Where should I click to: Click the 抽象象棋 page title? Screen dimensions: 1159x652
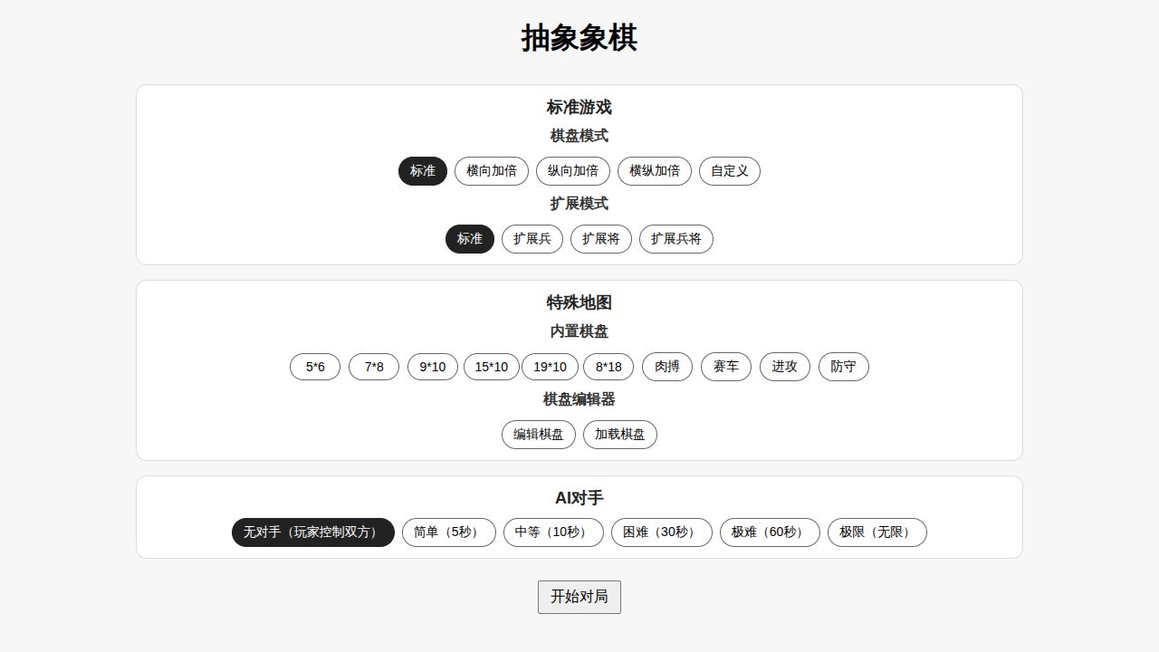tap(579, 38)
